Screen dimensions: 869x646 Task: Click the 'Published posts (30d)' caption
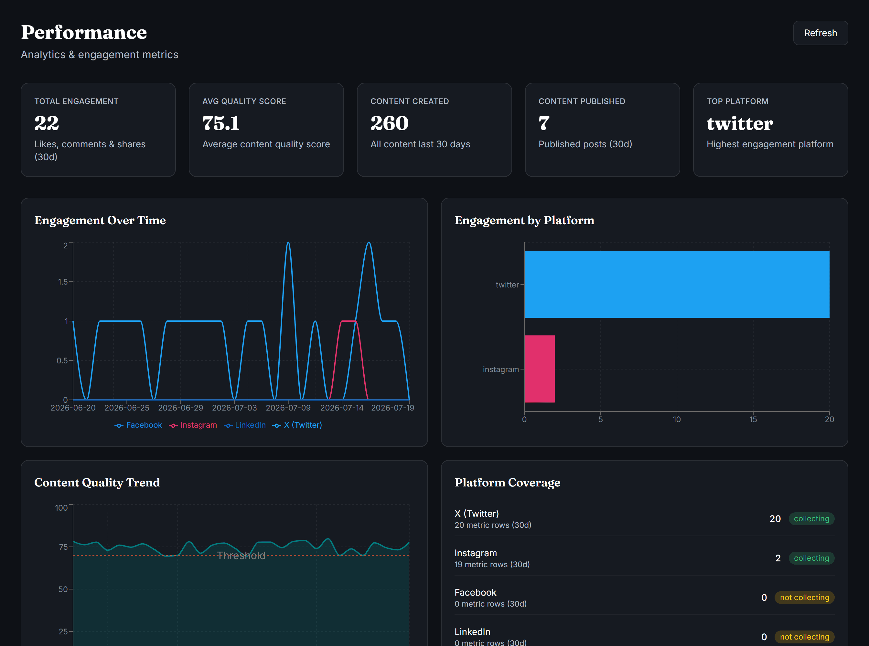[x=585, y=144]
